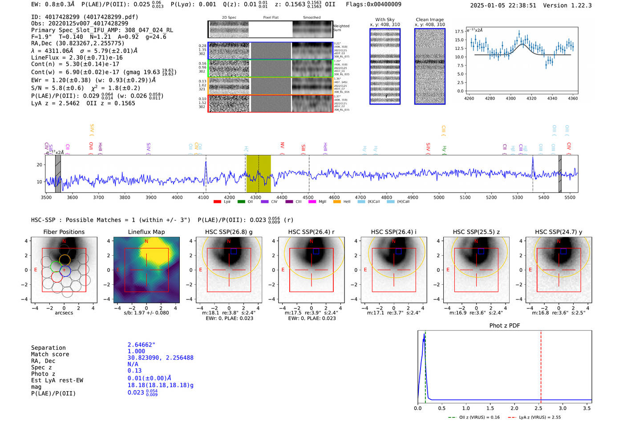Click the red fiber circle in Fiber Positions
The height and width of the screenshot is (424, 623).
click(x=57, y=277)
